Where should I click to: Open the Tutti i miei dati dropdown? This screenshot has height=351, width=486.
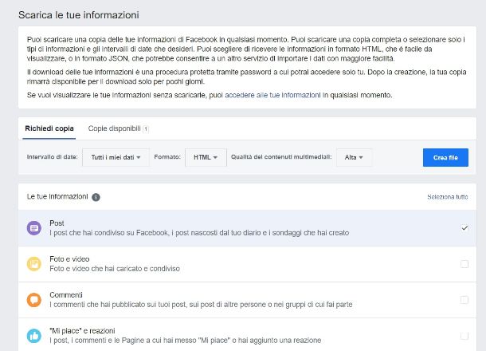coord(116,157)
